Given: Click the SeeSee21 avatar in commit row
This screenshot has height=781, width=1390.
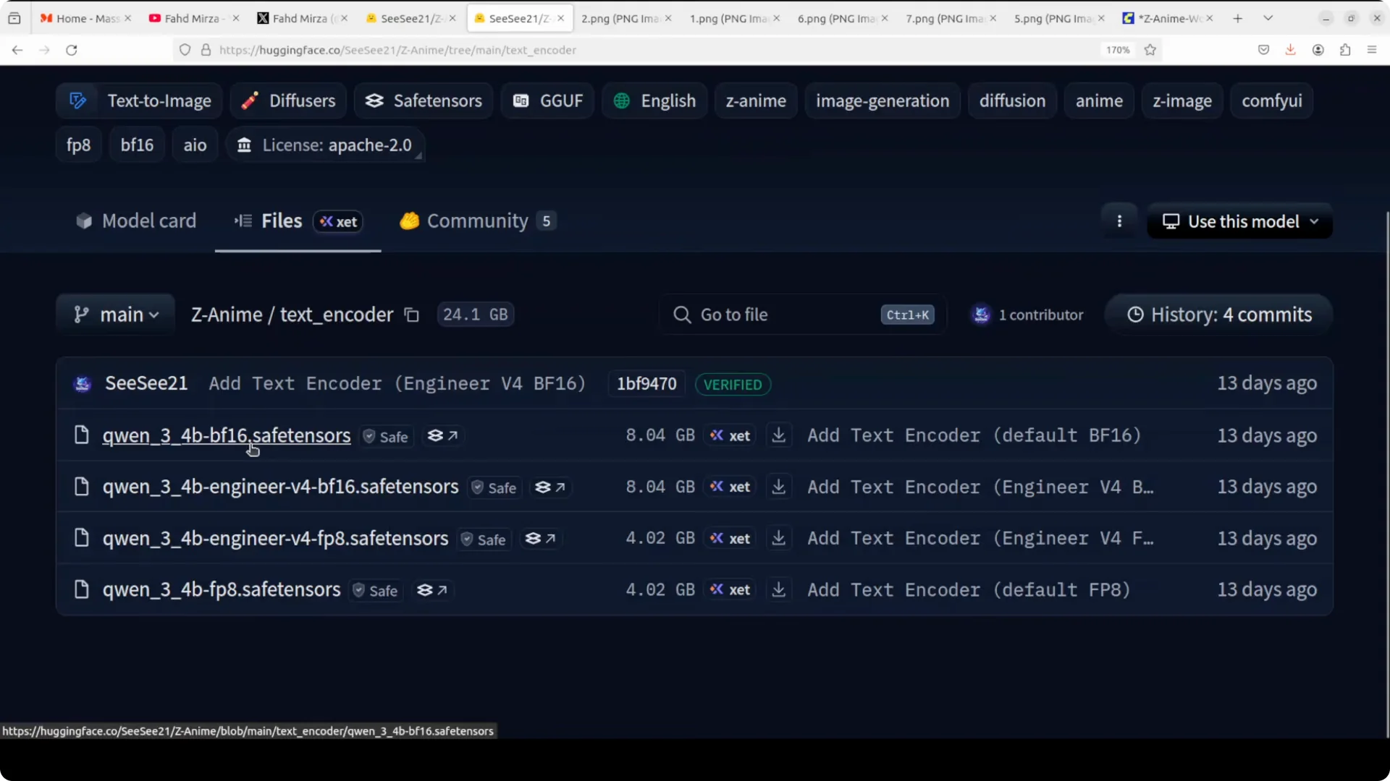Looking at the screenshot, I should coord(83,384).
